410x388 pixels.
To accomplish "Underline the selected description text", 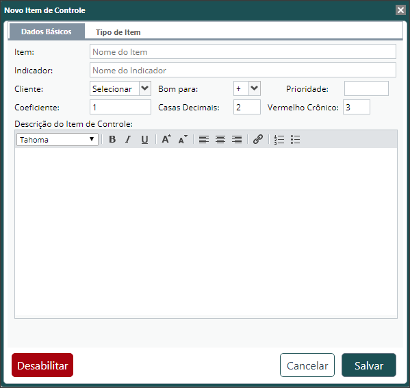I will (144, 139).
